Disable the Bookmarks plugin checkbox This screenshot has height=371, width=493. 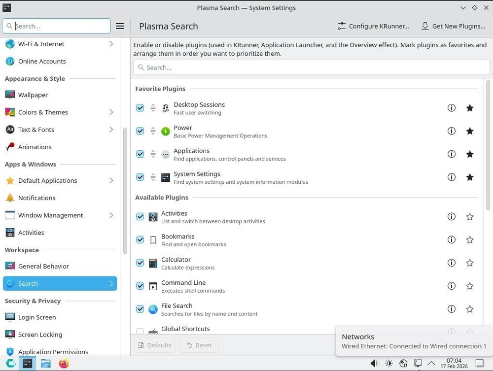click(140, 239)
